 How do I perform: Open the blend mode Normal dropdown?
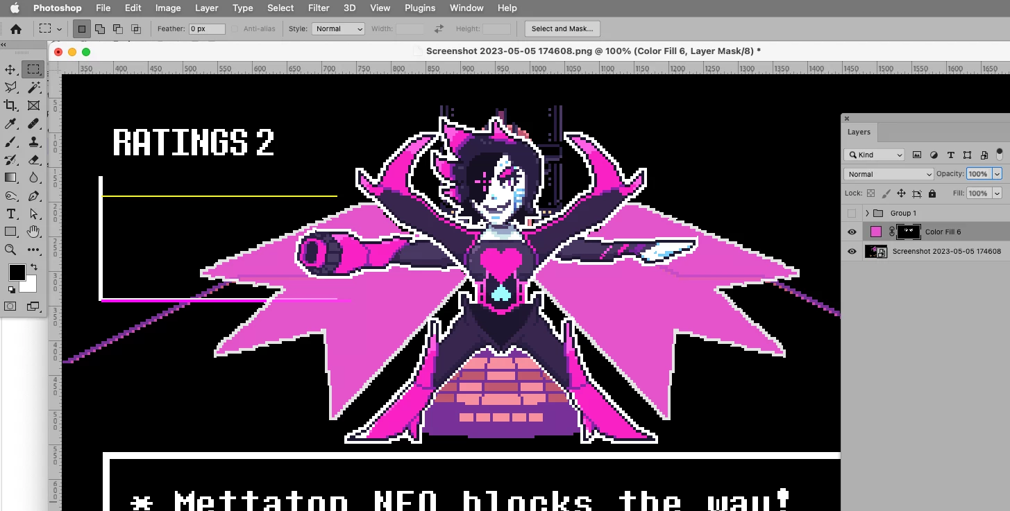(x=889, y=174)
